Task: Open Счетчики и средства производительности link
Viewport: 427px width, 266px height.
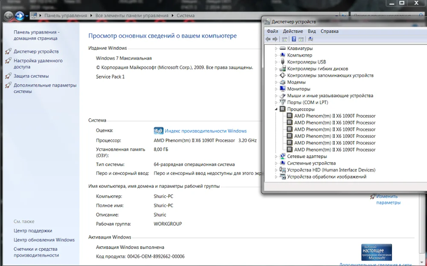Action: tap(36, 252)
